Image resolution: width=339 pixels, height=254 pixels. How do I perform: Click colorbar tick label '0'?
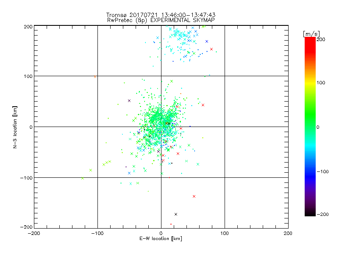pyautogui.click(x=318, y=127)
